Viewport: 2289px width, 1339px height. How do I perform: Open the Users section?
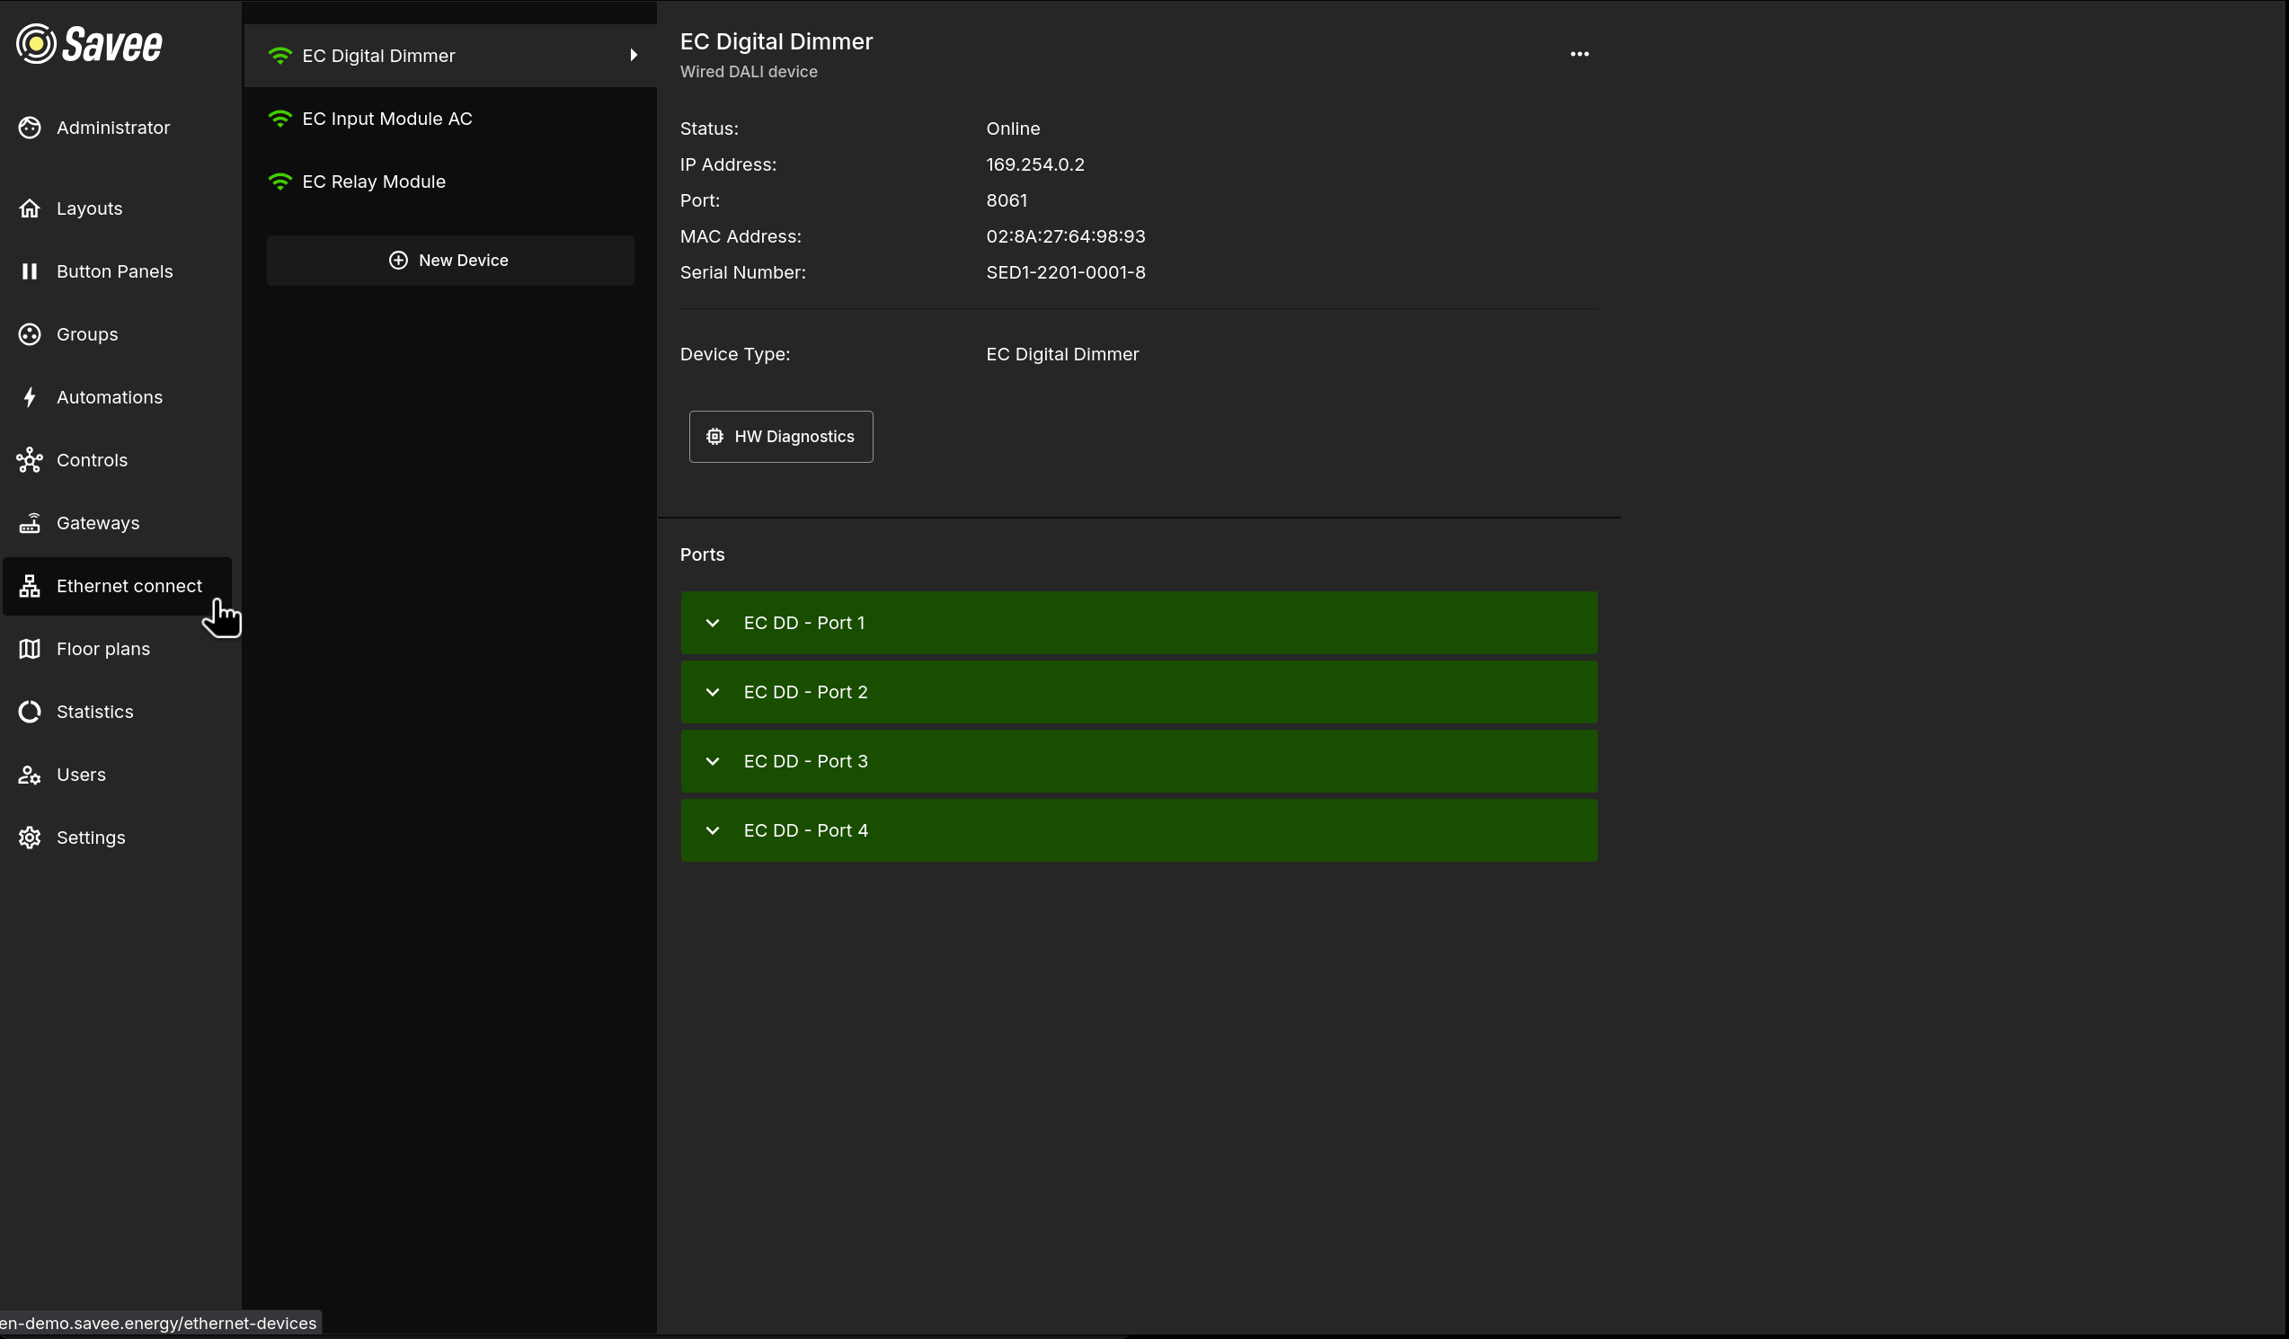(x=81, y=775)
